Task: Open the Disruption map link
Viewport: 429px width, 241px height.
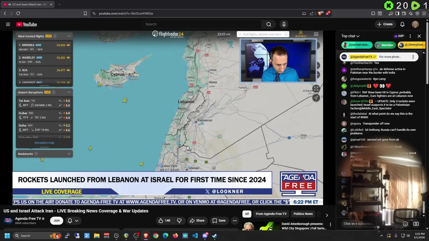Action: (44, 143)
